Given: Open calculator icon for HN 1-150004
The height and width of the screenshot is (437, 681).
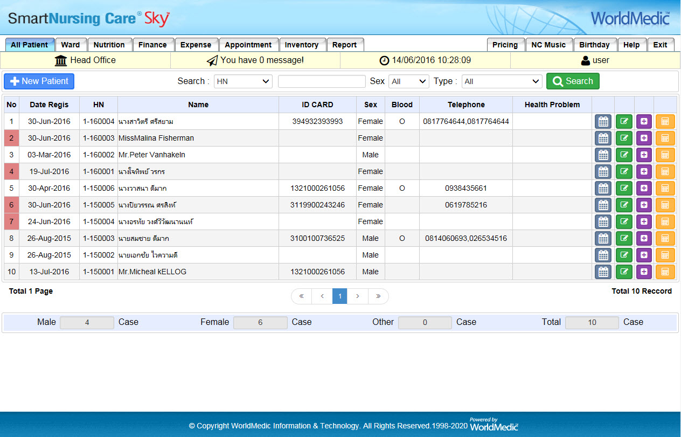Looking at the screenshot, I should click(x=665, y=222).
